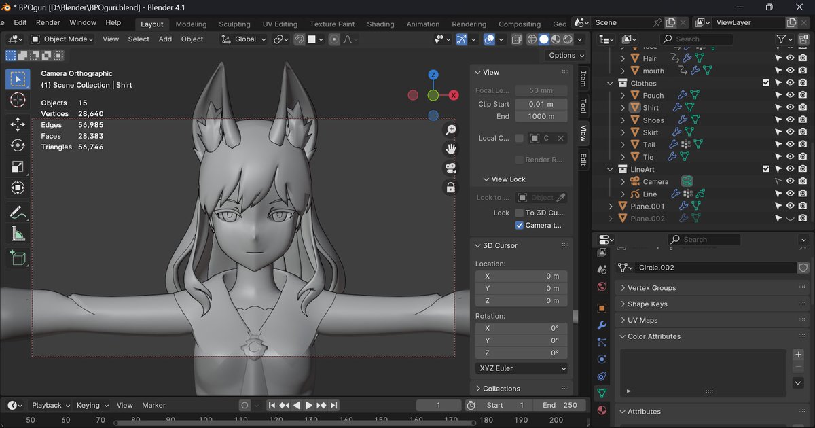Screen dimensions: 815x428
Task: Collapse the Clothes collection
Action: [x=611, y=83]
